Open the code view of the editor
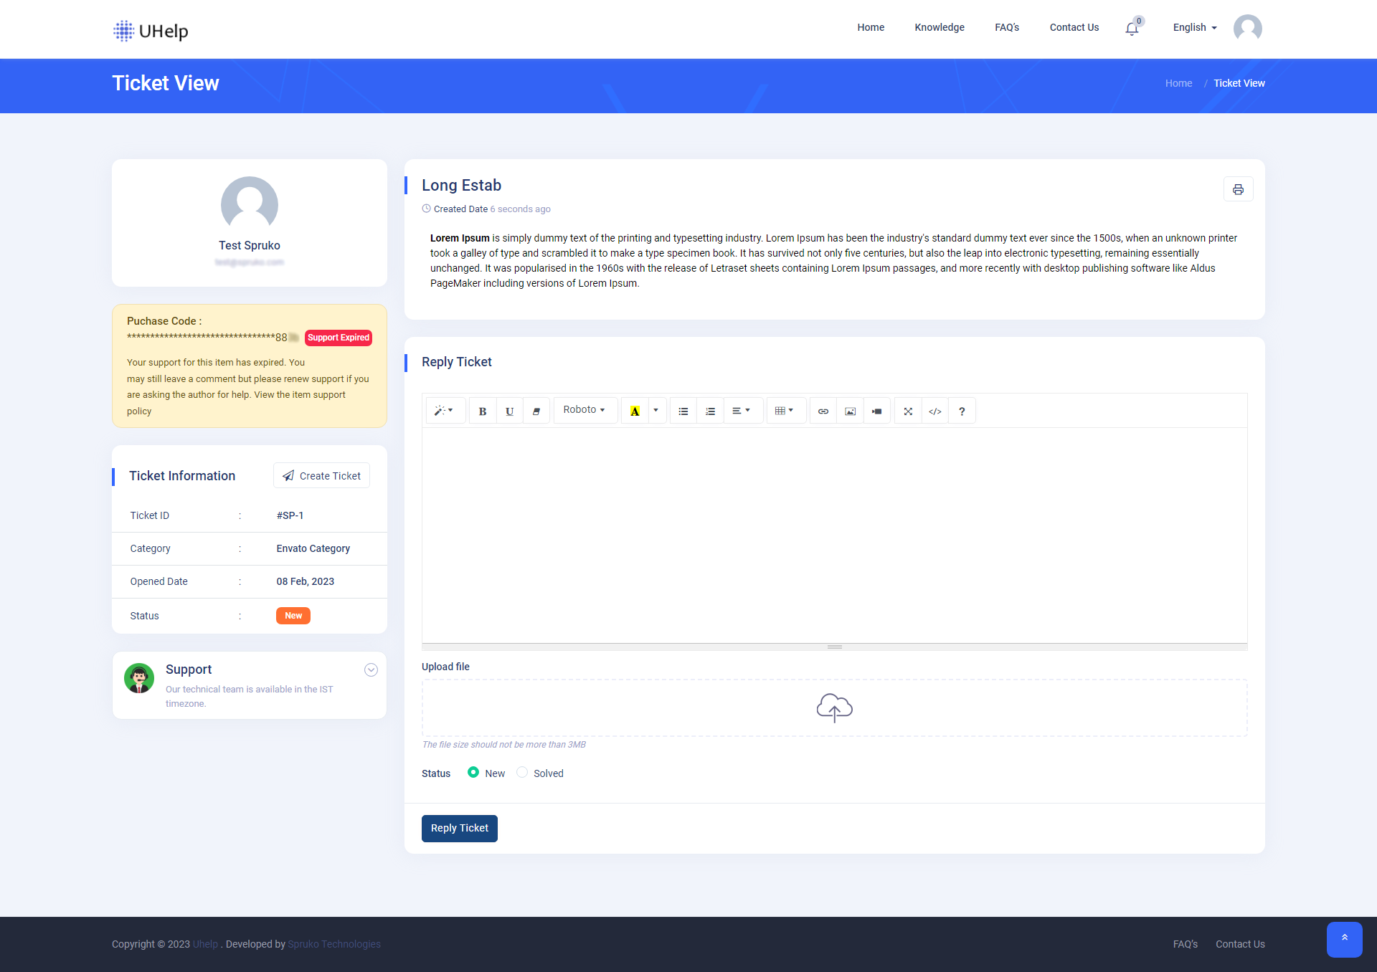This screenshot has width=1377, height=972. tap(934, 410)
